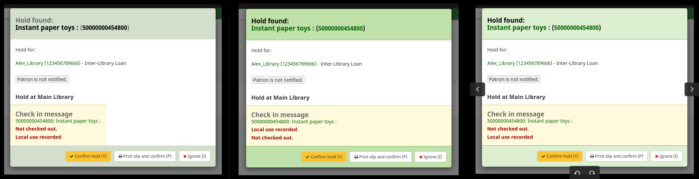Go to the previous image with left chevron
The image size is (699, 179).
477,89
